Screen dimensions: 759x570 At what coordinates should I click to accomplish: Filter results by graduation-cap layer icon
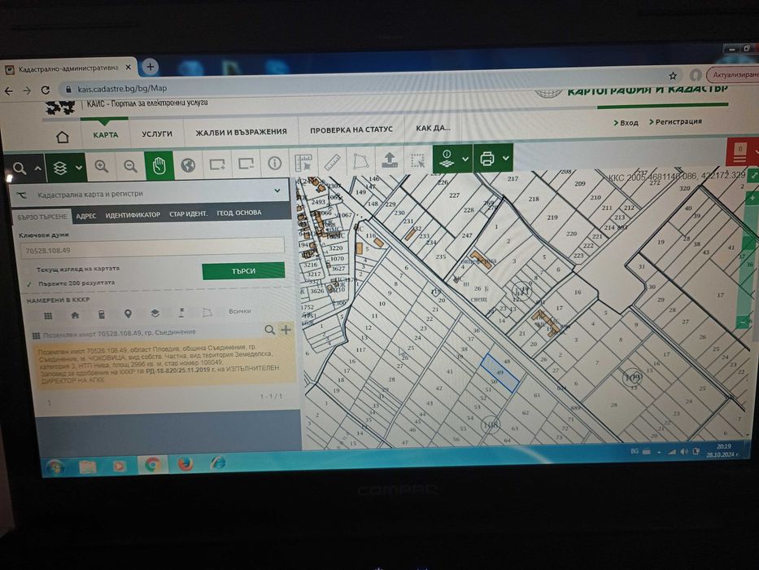pyautogui.click(x=155, y=313)
